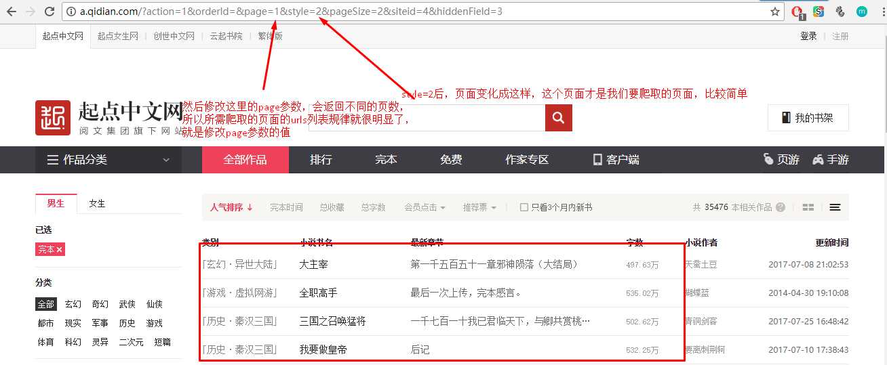
Task: Click the 注册 register link
Action: pos(840,36)
